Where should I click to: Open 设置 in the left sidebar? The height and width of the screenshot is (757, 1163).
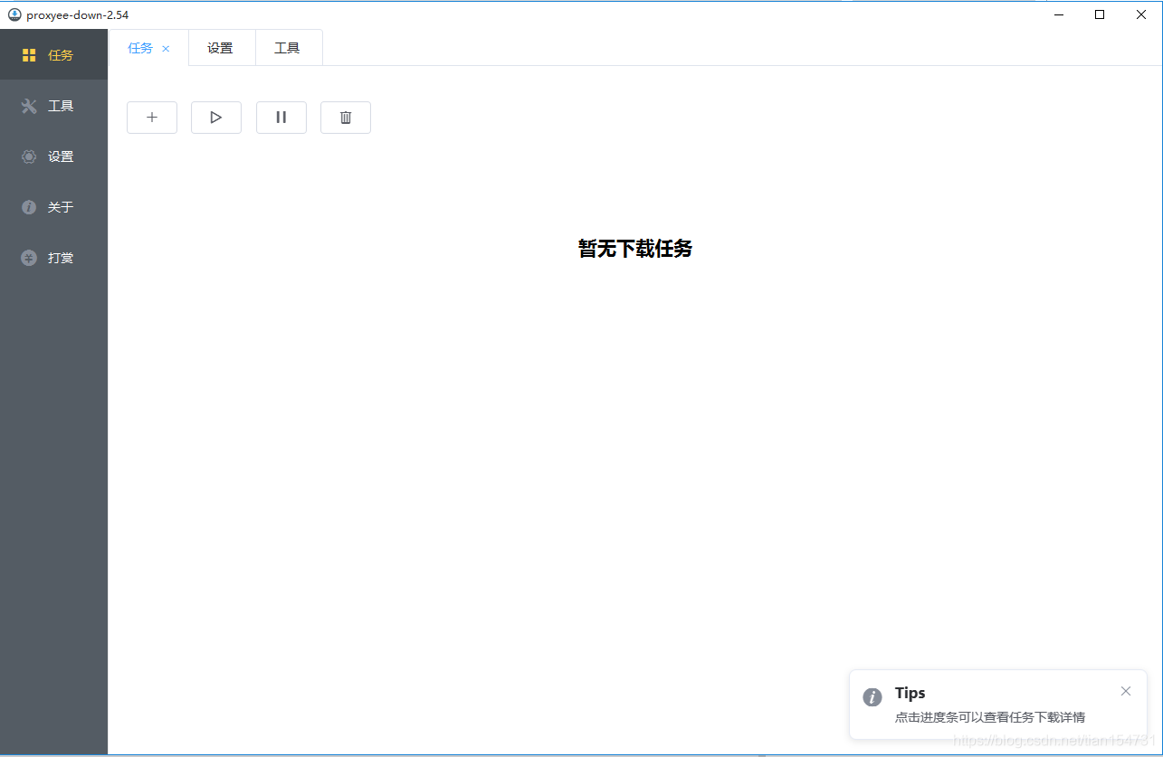[x=53, y=156]
